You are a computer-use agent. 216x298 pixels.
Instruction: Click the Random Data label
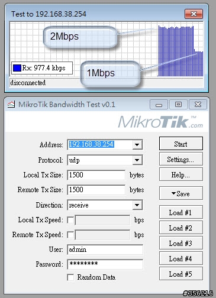pos(96,277)
